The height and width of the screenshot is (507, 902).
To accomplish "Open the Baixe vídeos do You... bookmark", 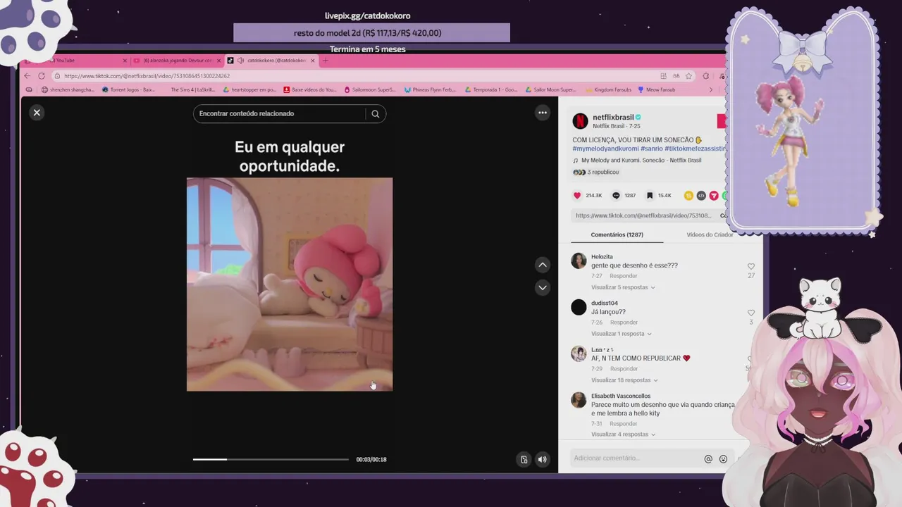I will (x=310, y=89).
